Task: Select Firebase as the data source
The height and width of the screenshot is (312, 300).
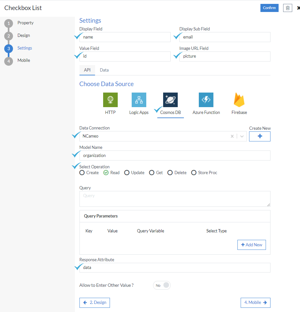Action: pyautogui.click(x=239, y=100)
